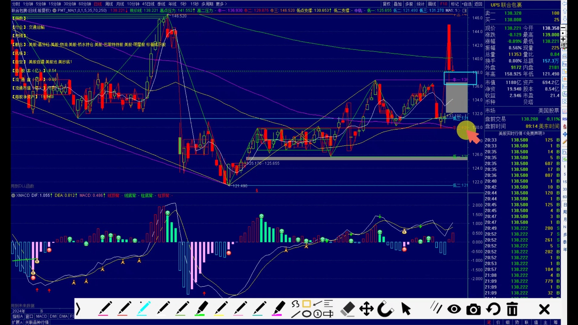The width and height of the screenshot is (578, 325).
Task: Choose the arrow line tool
Action: (318, 303)
